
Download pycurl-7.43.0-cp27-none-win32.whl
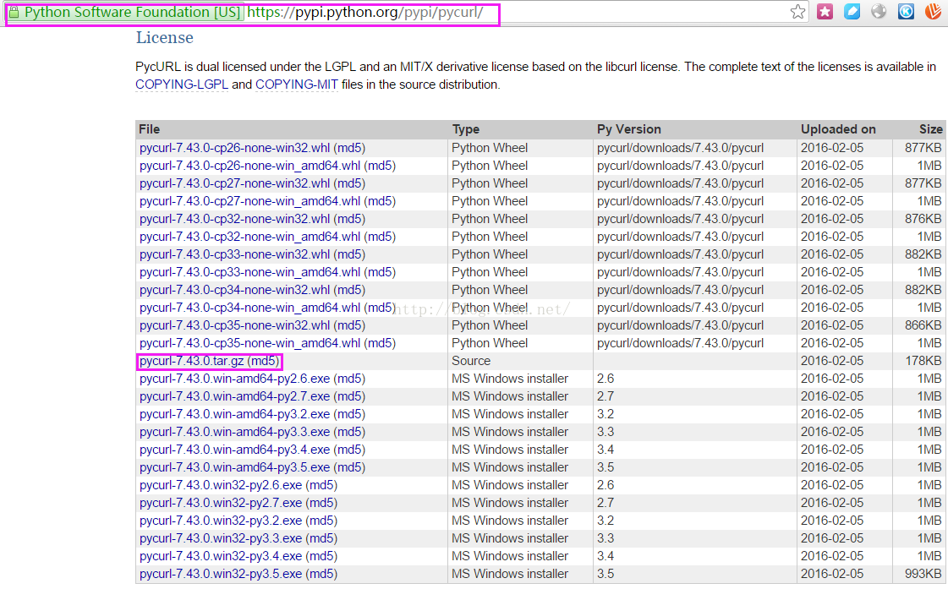[x=234, y=183]
